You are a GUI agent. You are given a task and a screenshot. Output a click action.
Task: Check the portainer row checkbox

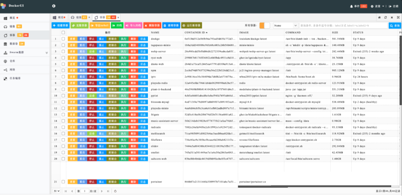(x=63, y=181)
